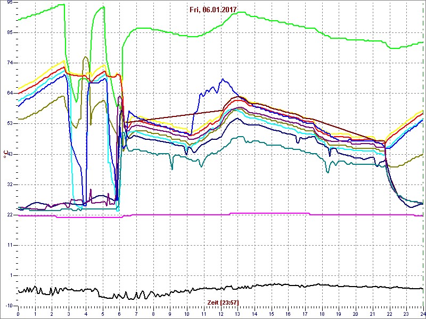Click hour 17 on the time axis
Image resolution: width=426 pixels, height=319 pixels.
(305, 313)
